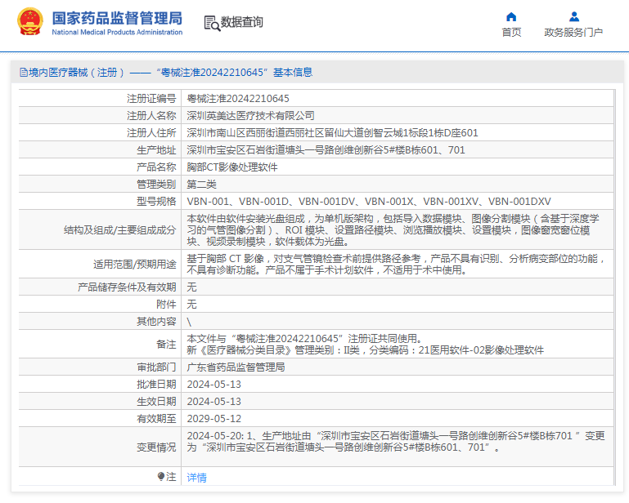Select 生效日期 value 2024-05-13
629x503 pixels.
[x=213, y=402]
